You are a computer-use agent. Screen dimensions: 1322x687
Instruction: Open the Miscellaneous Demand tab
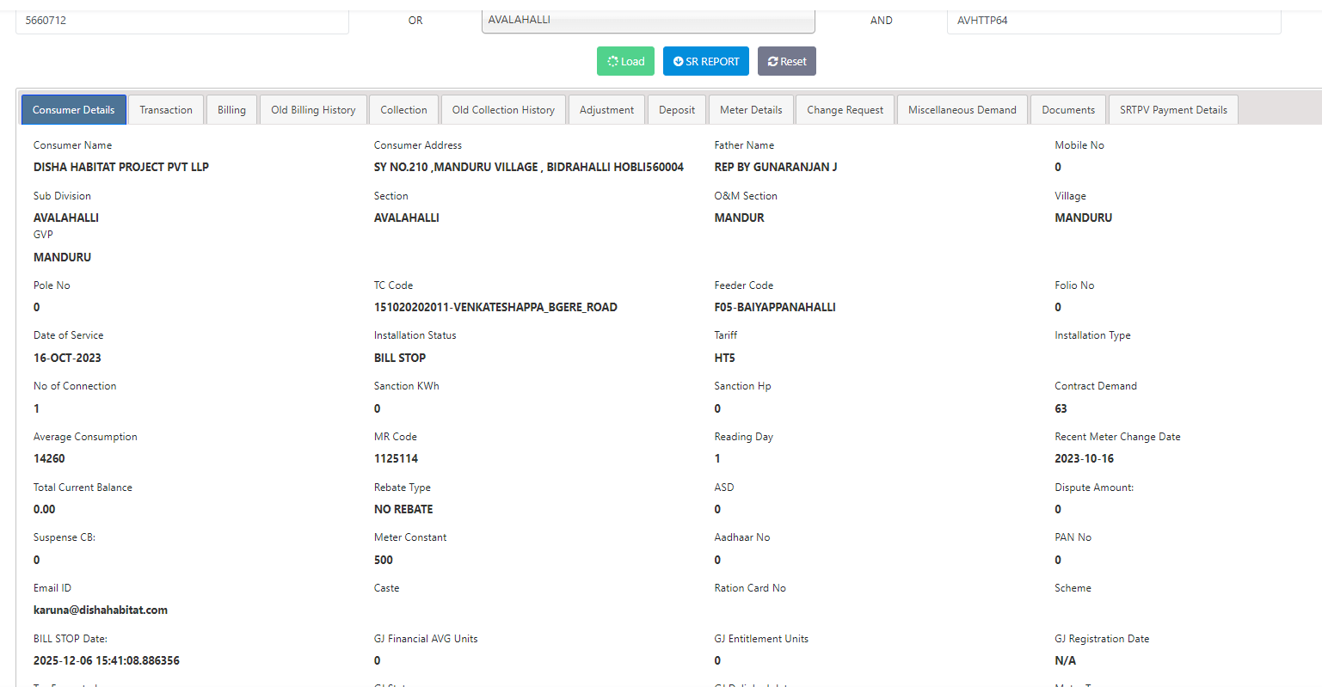[x=962, y=110]
